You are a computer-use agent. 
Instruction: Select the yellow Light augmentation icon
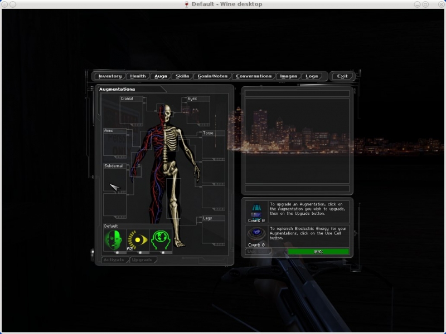coord(137,240)
